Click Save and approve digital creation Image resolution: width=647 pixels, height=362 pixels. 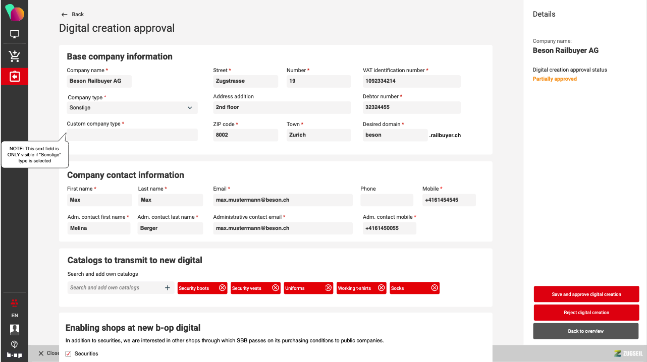586,294
